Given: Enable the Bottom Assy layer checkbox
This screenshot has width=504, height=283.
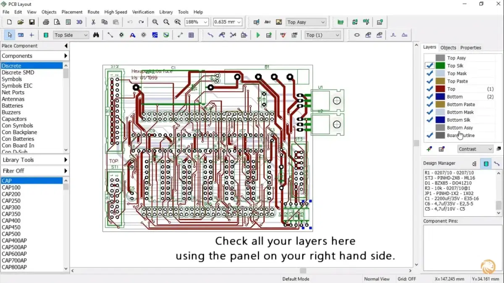Looking at the screenshot, I should point(429,128).
